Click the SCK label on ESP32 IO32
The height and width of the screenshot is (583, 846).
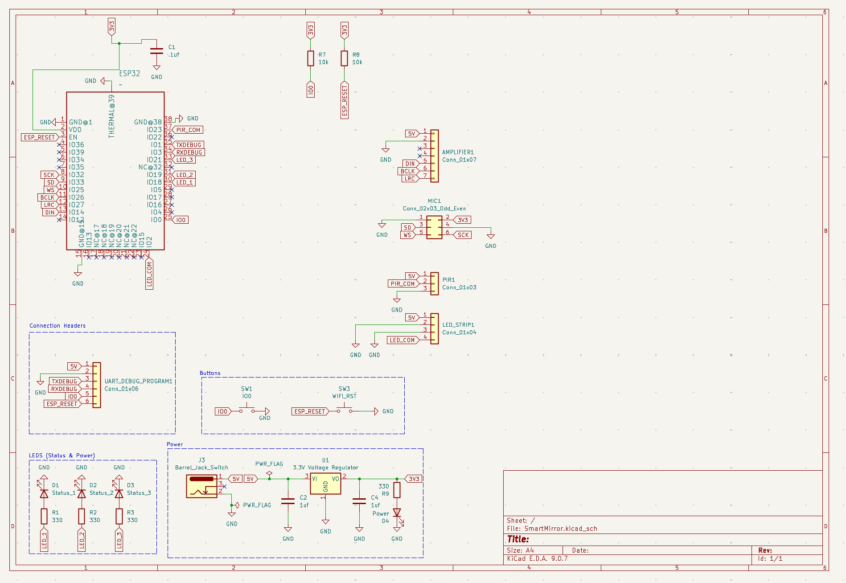[49, 175]
